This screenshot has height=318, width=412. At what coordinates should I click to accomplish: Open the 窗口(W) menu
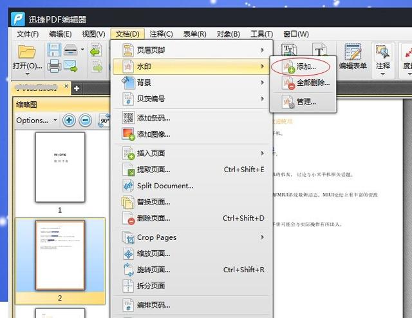[296, 34]
